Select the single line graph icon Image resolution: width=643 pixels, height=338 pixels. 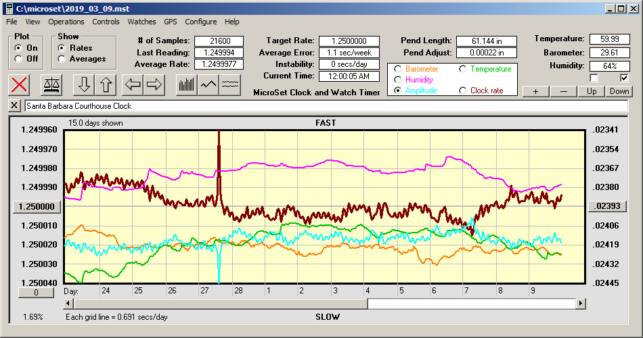(x=208, y=84)
